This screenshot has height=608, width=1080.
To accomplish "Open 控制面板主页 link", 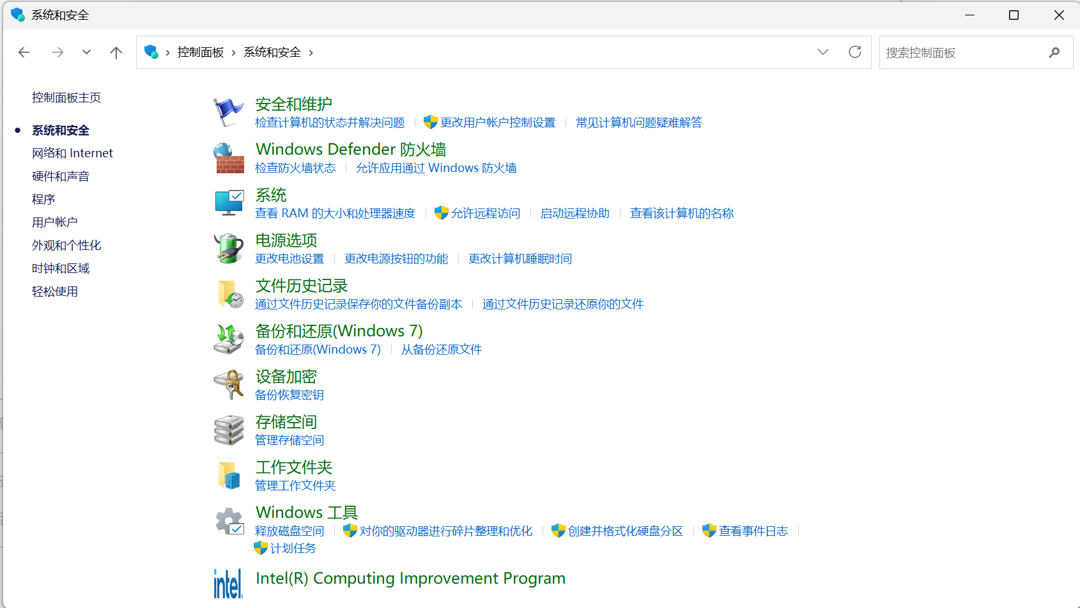I will point(66,98).
